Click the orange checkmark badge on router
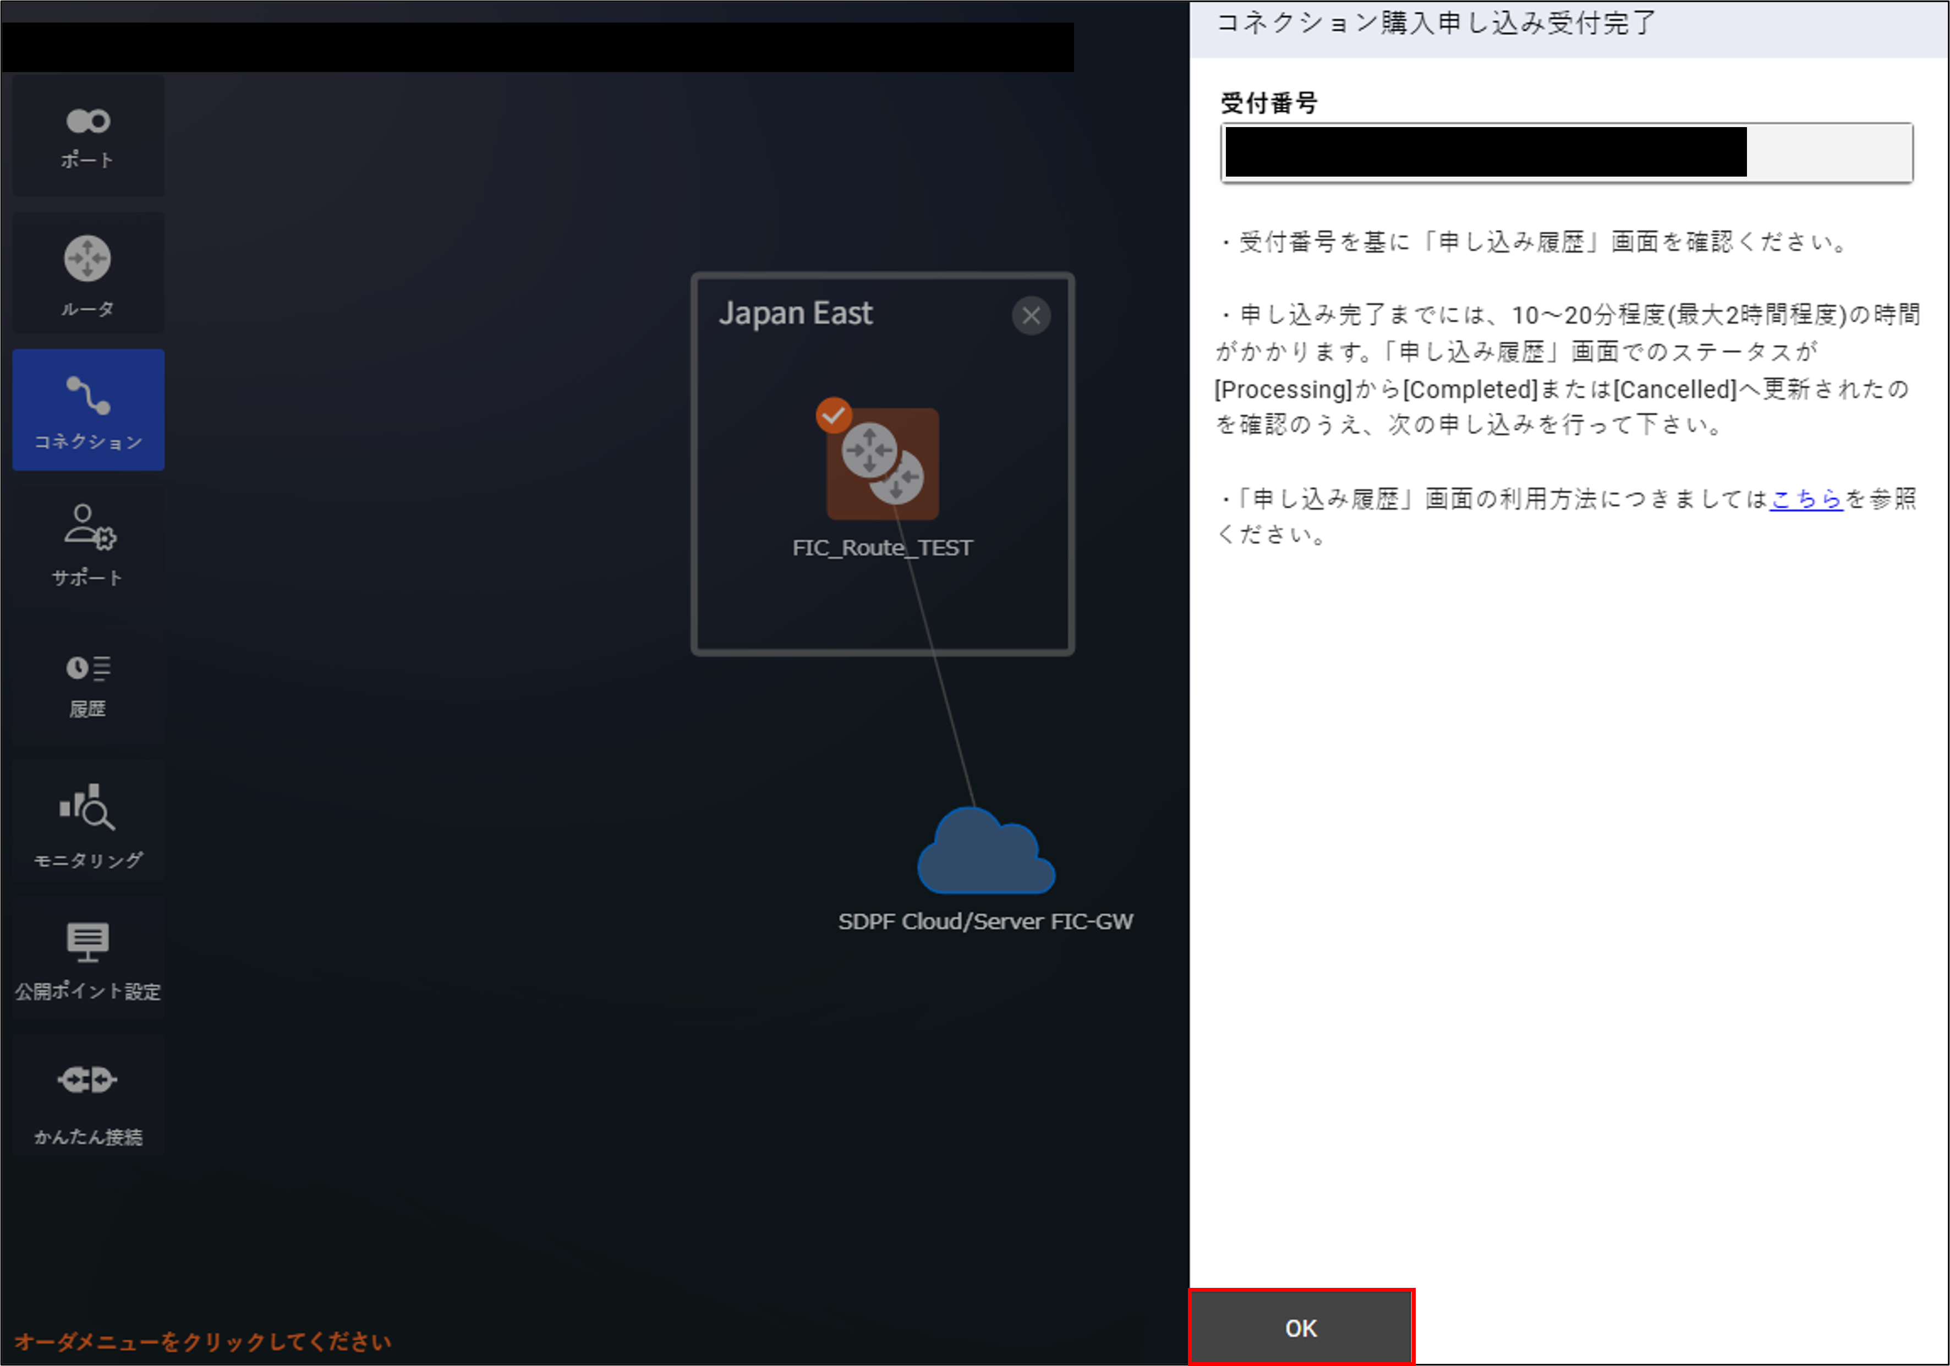Screen dimensions: 1950x1366 point(833,415)
